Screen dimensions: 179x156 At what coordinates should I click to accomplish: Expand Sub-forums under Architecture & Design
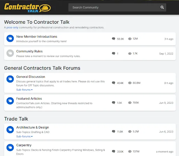pyautogui.click(x=24, y=136)
